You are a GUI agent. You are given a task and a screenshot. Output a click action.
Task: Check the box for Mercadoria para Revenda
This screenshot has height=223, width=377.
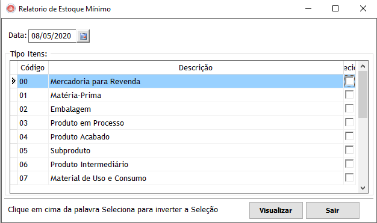pyautogui.click(x=349, y=81)
